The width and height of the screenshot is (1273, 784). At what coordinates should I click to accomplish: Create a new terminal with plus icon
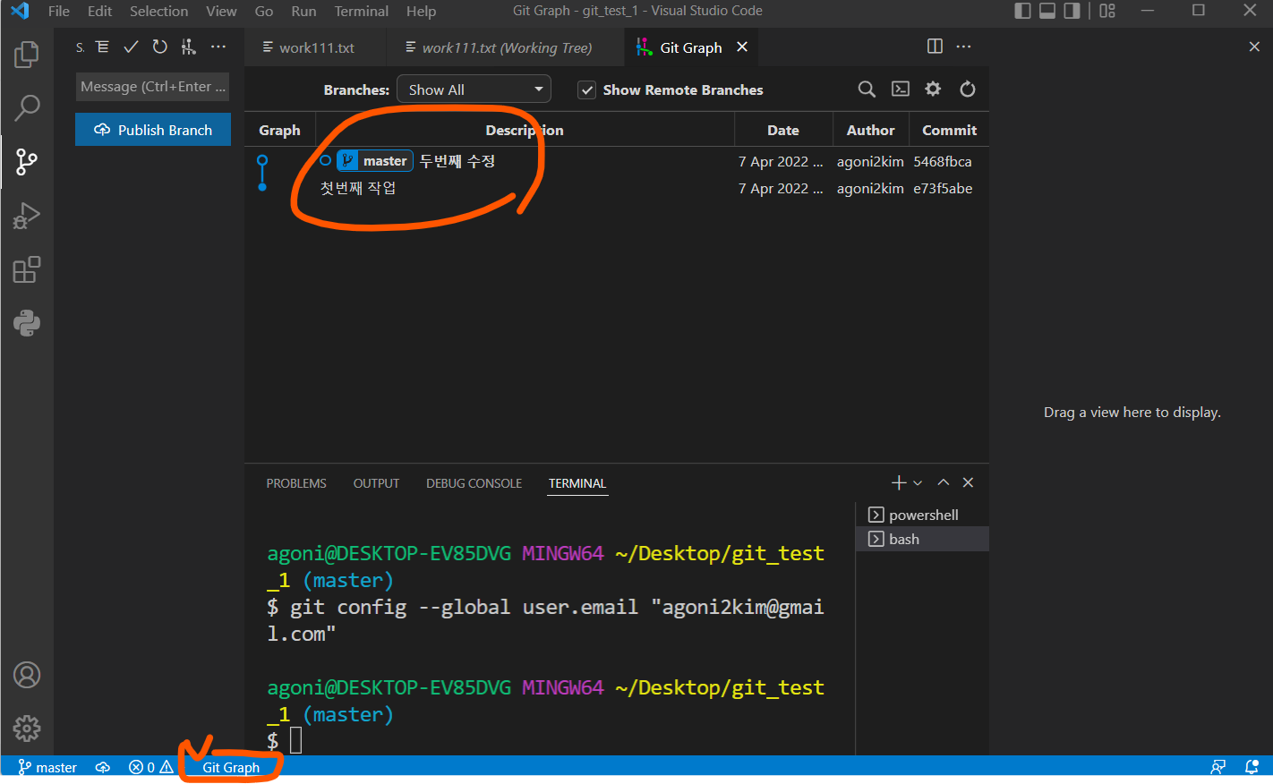pyautogui.click(x=899, y=482)
